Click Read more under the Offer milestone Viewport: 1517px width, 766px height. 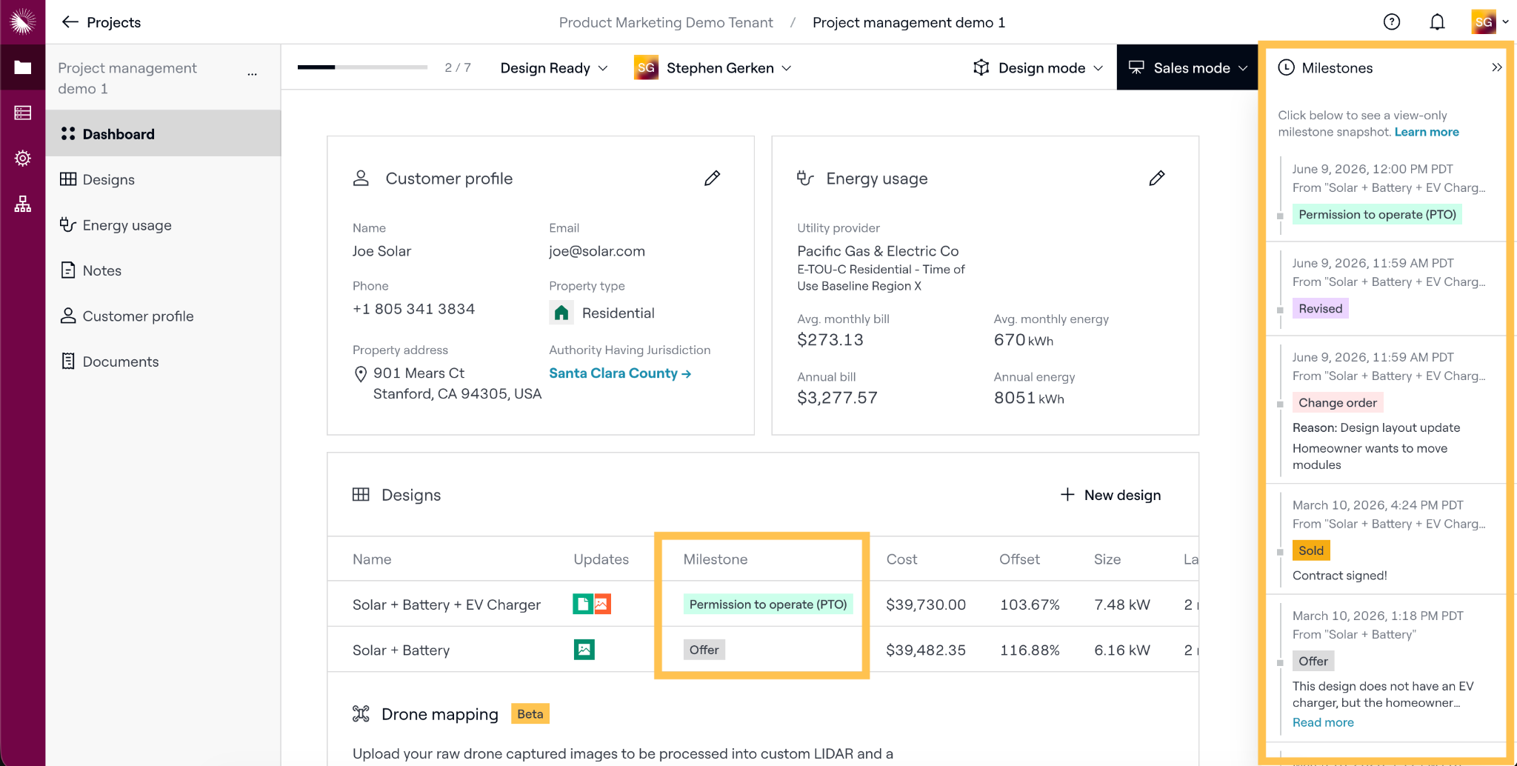tap(1323, 722)
